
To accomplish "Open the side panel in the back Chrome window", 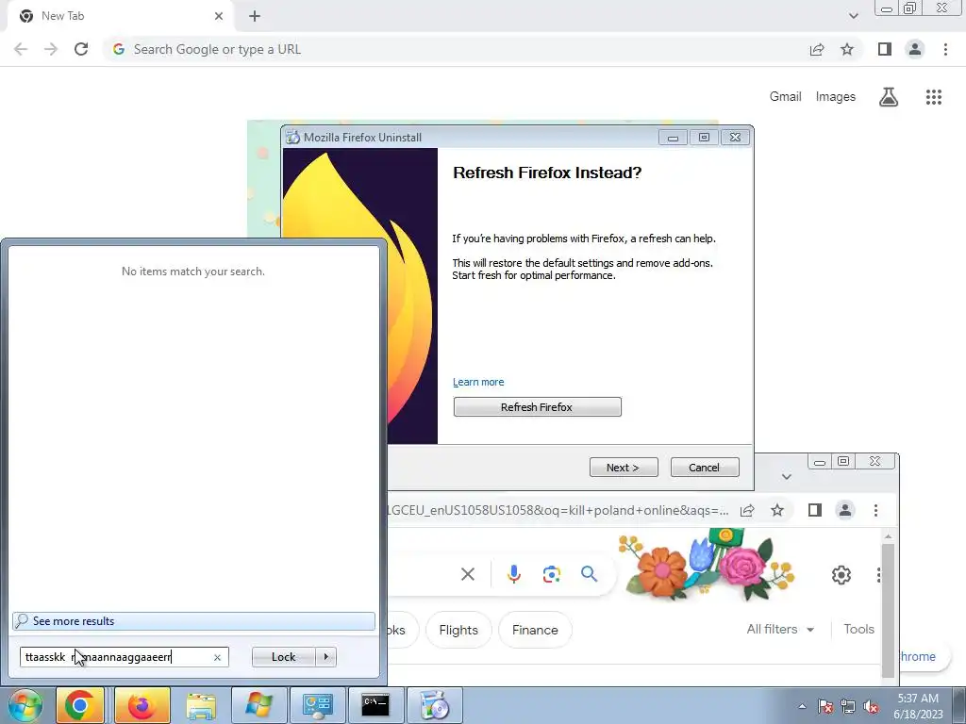I will pyautogui.click(x=815, y=510).
